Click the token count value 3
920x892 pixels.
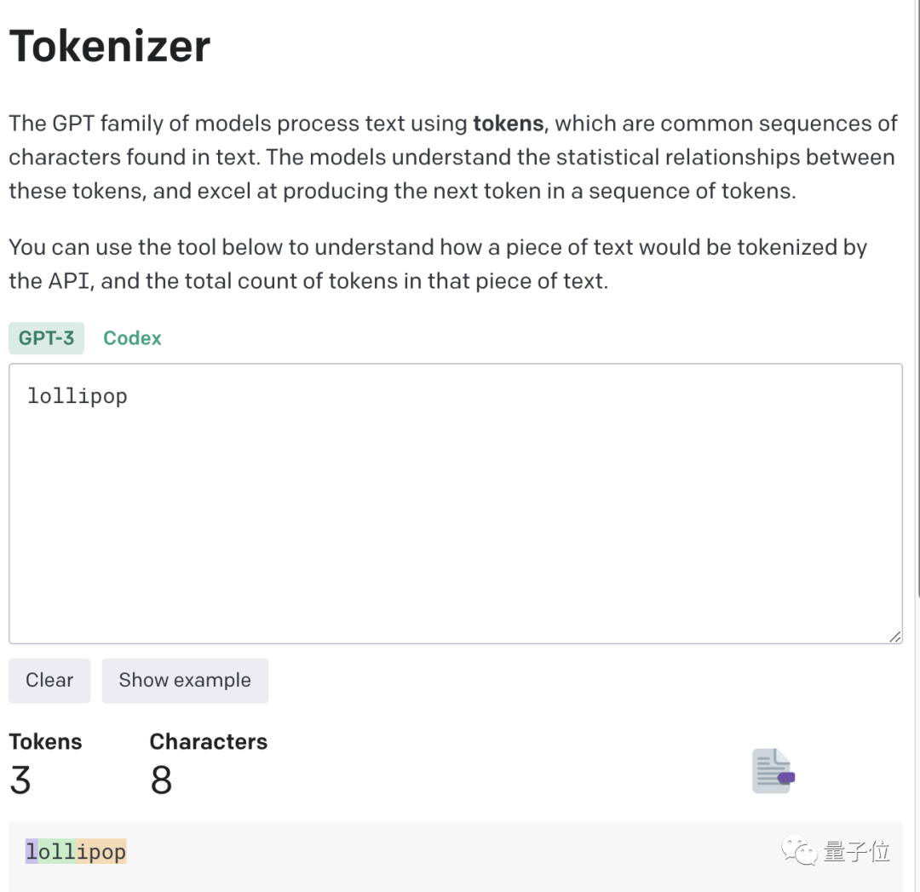click(20, 780)
